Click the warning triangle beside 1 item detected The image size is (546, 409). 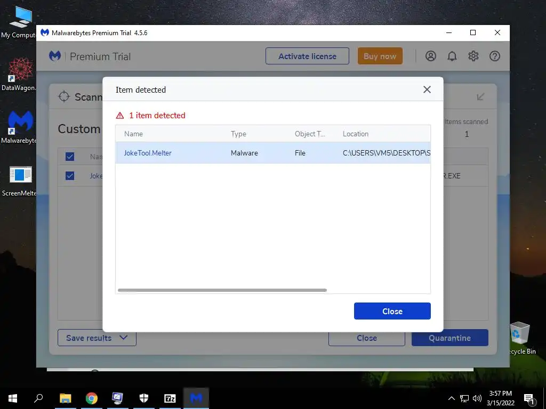point(120,116)
